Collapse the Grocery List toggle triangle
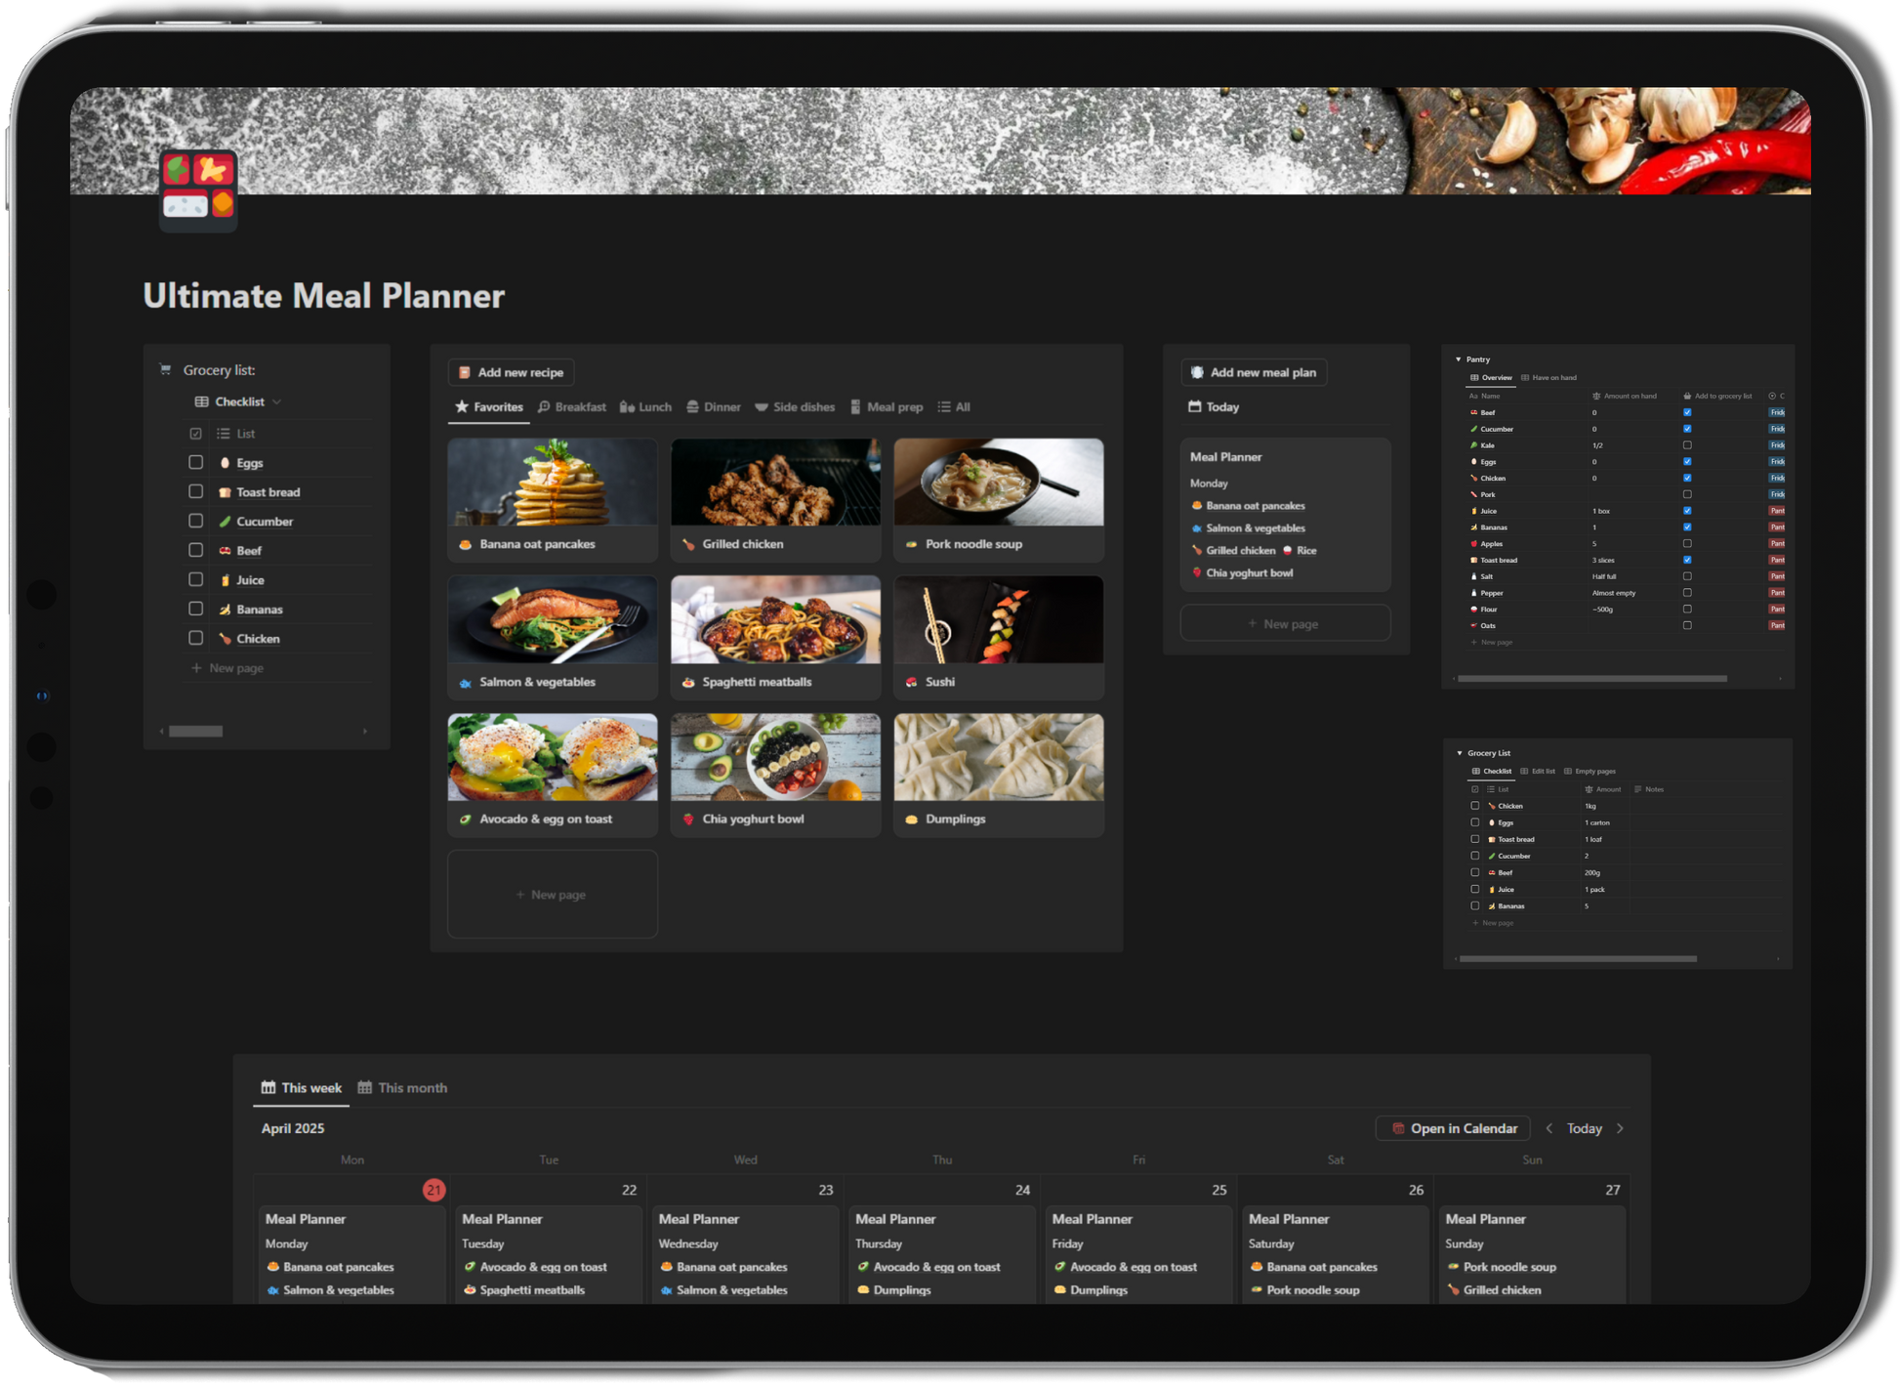This screenshot has height=1389, width=1900. point(1460,753)
